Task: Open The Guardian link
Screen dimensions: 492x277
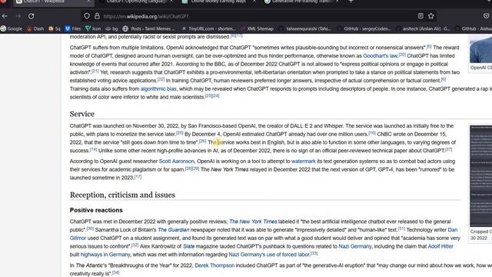Action: coord(174,230)
